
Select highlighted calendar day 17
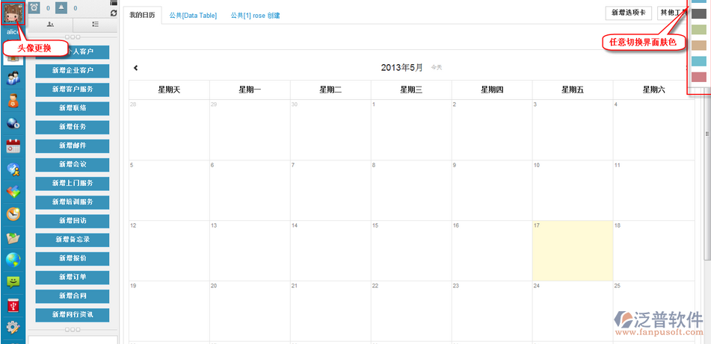(573, 251)
